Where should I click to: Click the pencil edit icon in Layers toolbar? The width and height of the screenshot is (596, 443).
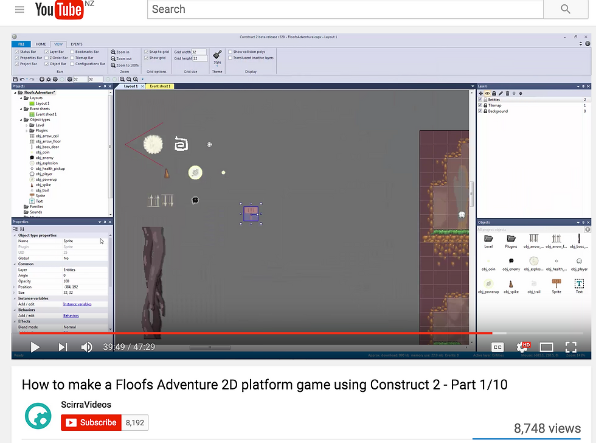(501, 93)
